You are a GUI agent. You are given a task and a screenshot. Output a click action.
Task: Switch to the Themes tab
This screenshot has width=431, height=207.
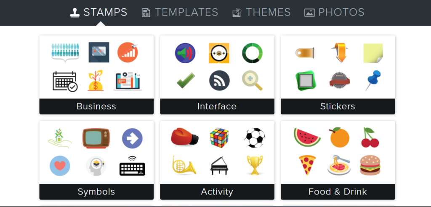[x=261, y=13]
